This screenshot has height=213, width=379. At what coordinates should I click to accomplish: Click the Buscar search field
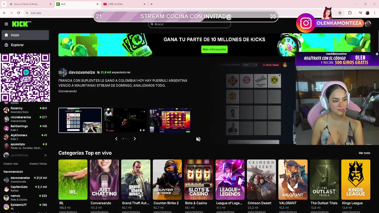[189, 24]
